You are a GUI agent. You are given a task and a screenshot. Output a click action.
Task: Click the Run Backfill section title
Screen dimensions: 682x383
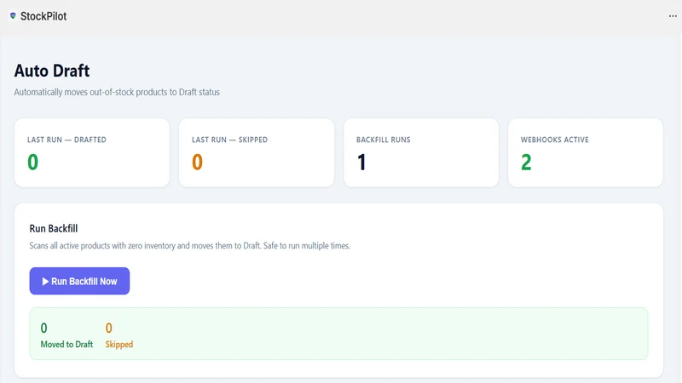54,228
